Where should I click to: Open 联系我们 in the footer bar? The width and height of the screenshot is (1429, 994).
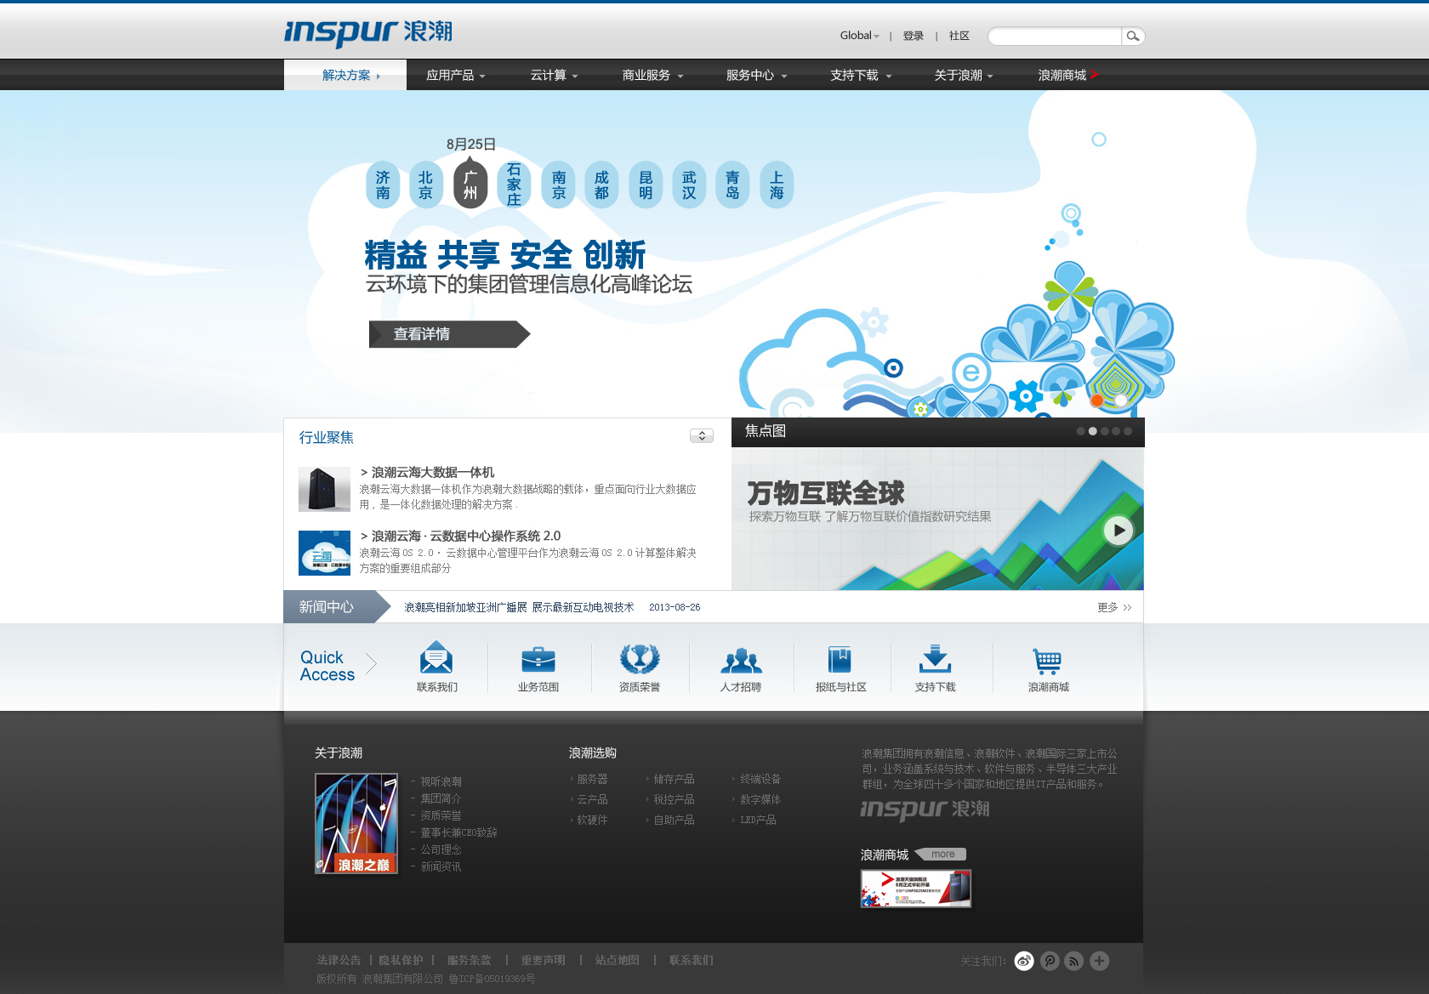691,960
